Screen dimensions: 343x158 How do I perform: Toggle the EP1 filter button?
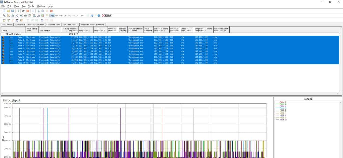(65, 16)
